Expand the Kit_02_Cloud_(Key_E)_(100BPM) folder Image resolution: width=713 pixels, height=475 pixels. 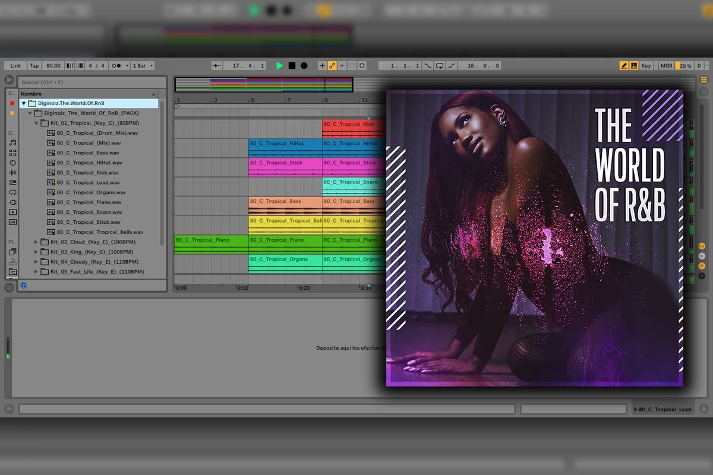point(36,242)
